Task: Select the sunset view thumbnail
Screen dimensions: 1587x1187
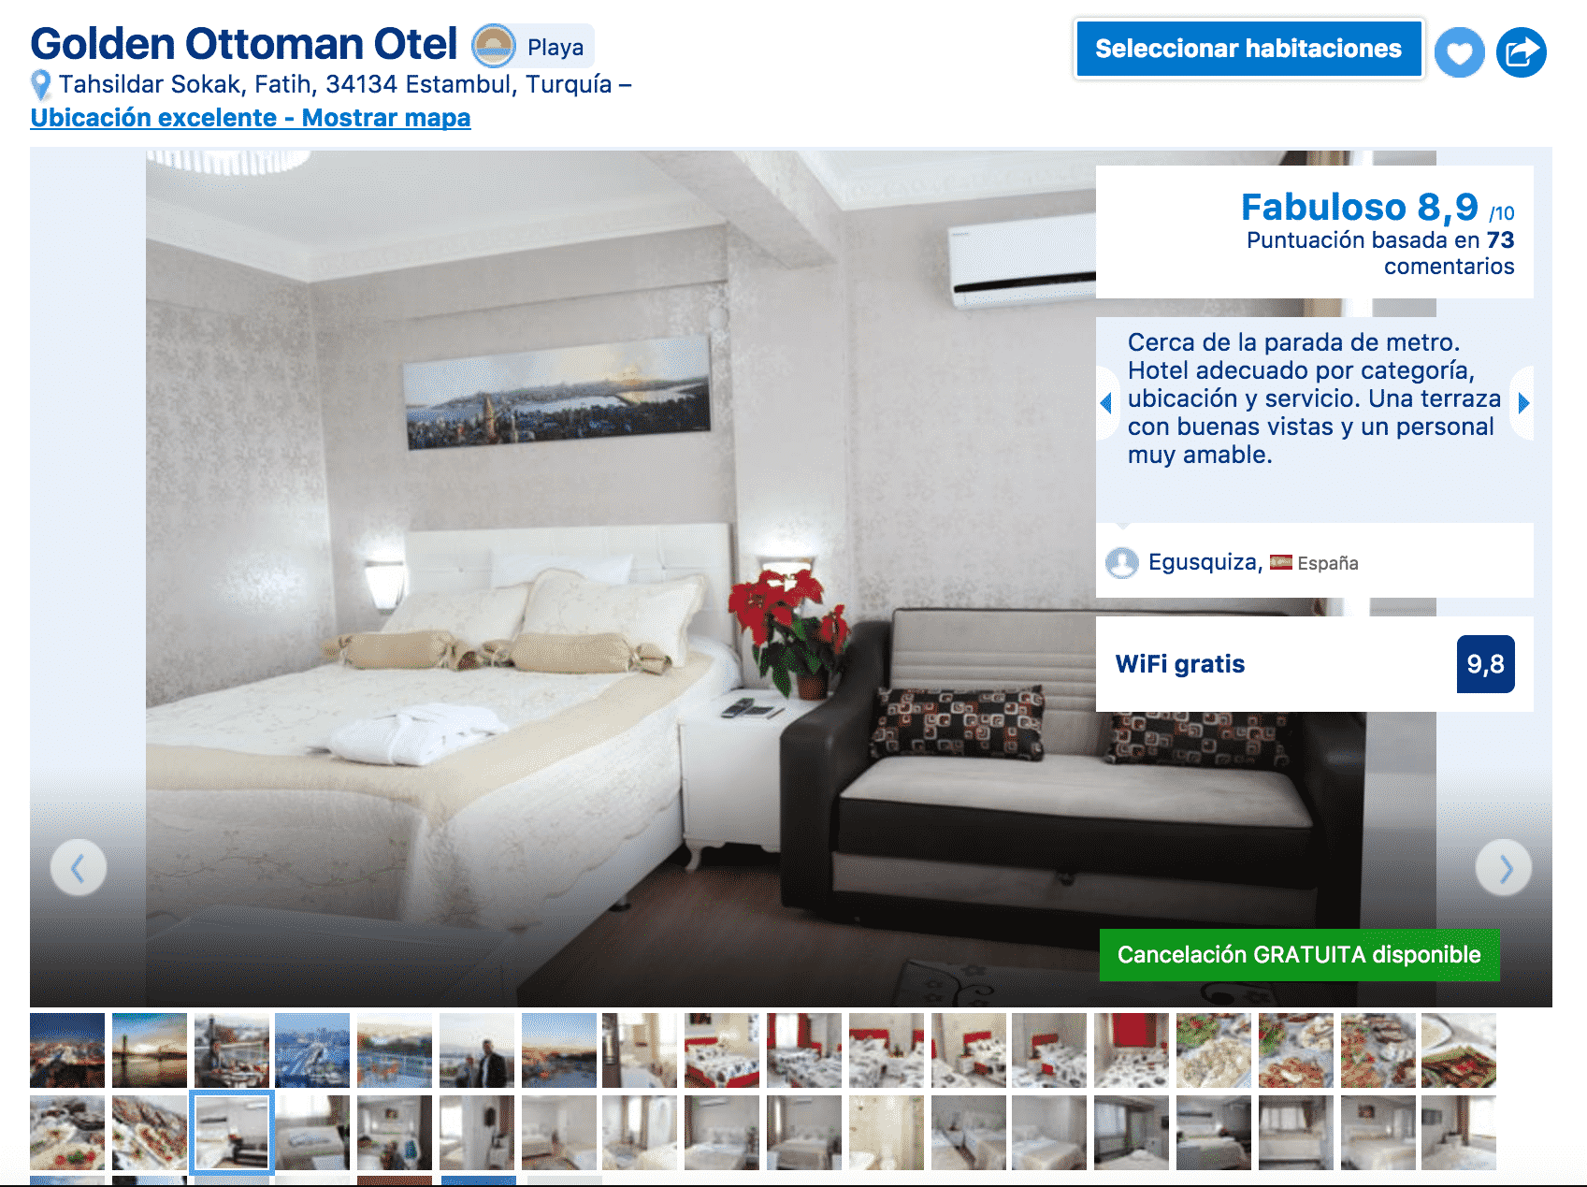Action: point(150,1050)
